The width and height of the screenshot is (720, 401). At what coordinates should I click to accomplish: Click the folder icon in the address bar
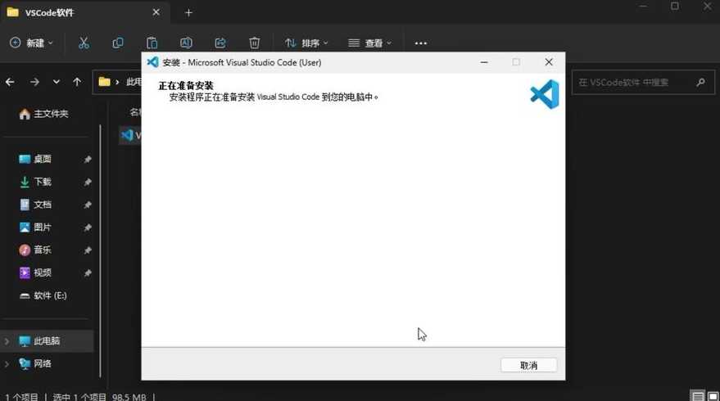click(105, 82)
